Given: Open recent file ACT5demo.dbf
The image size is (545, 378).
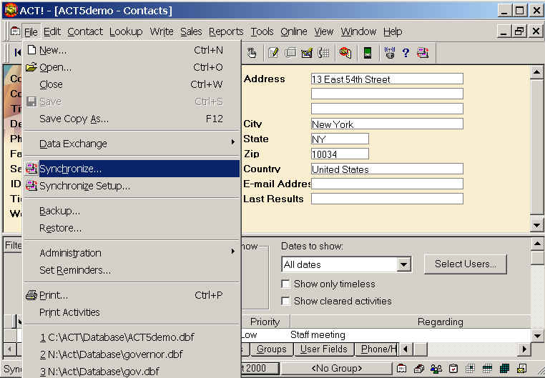Looking at the screenshot, I should 132,337.
